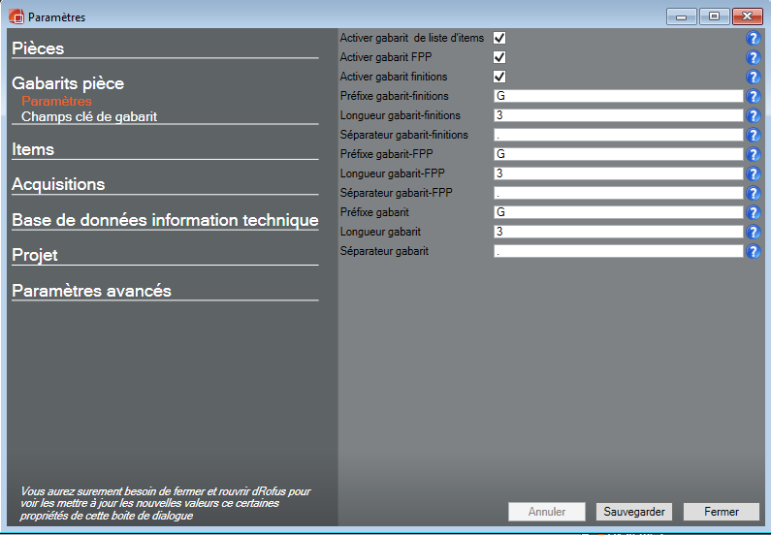Show help for Longueur gabarit field
This screenshot has height=535, width=771.
753,232
